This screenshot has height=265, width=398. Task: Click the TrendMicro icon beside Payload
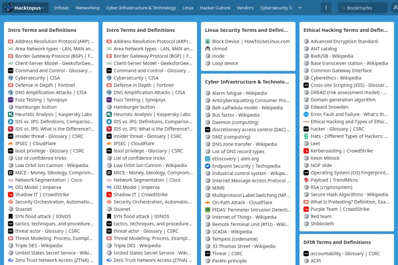click(x=306, y=180)
